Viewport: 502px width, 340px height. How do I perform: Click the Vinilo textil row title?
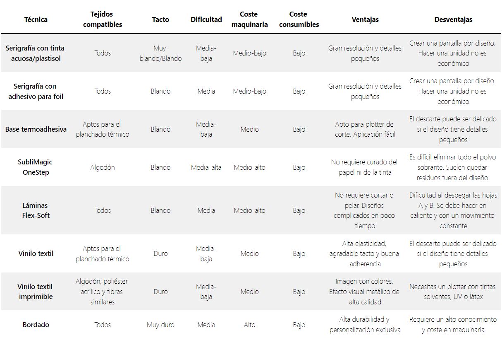tap(36, 253)
